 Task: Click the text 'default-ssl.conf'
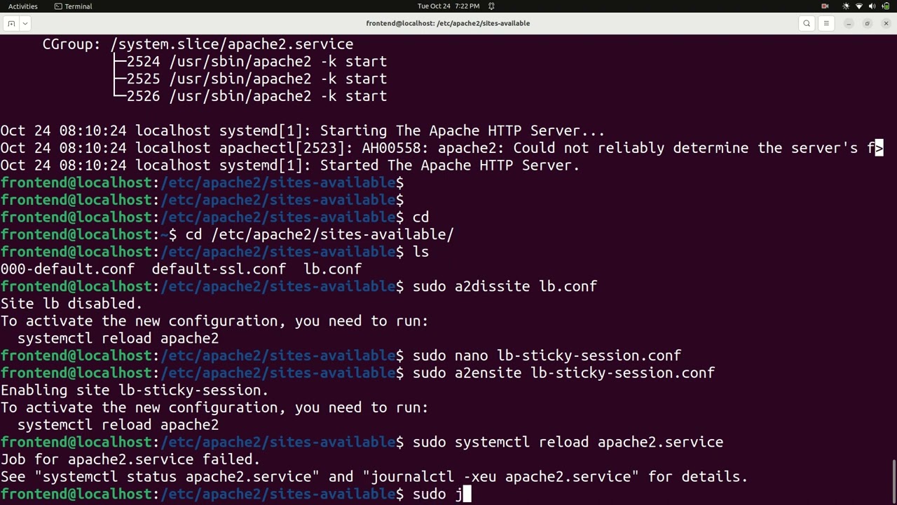219,269
